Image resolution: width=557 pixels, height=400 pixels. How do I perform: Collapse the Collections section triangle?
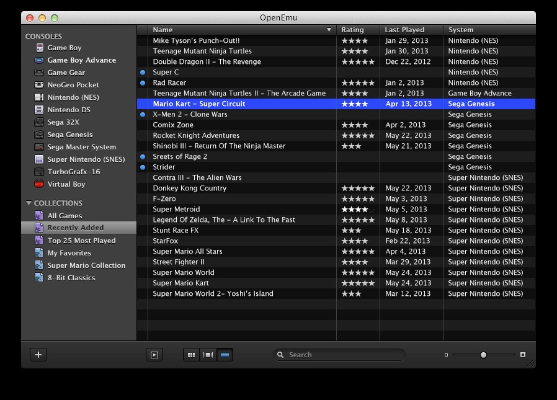[x=29, y=203]
